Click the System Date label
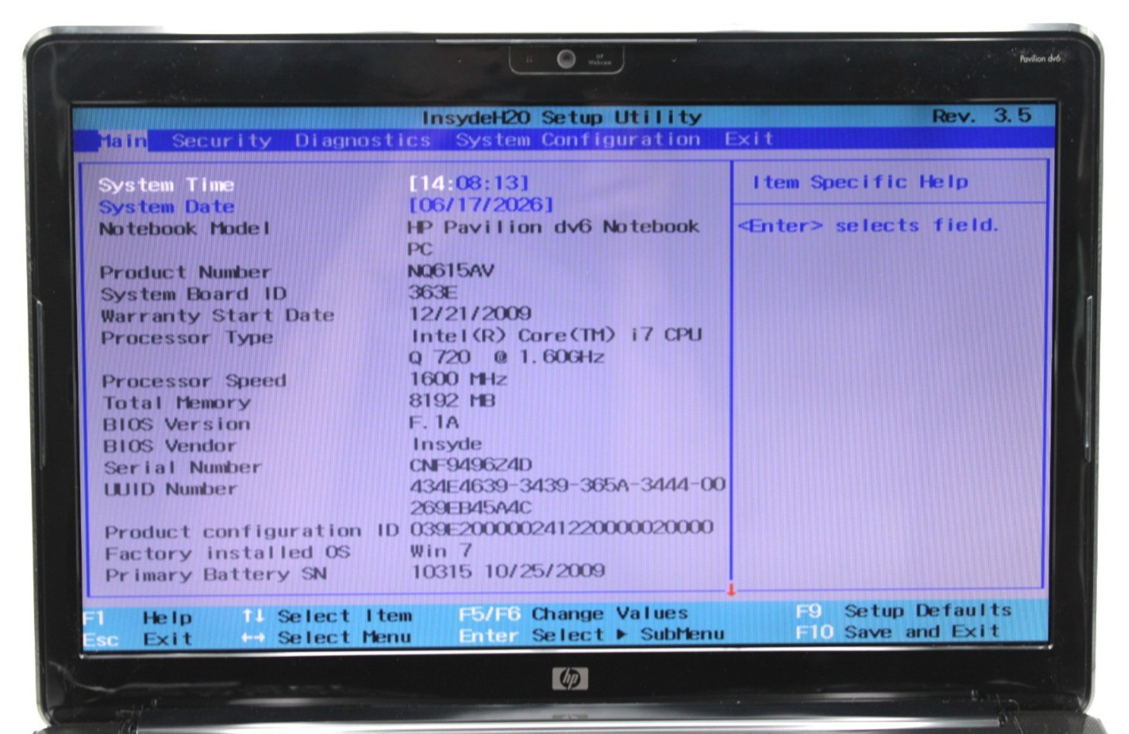 (166, 206)
